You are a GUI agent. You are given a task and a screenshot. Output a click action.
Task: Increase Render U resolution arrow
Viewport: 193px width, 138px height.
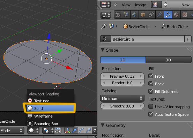click(x=141, y=83)
